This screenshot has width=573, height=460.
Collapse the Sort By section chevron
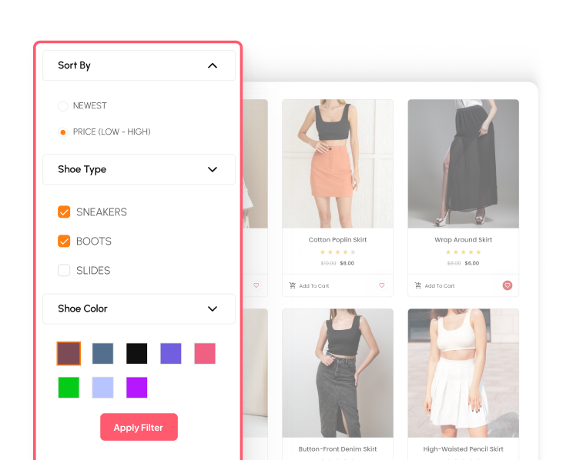click(x=213, y=65)
